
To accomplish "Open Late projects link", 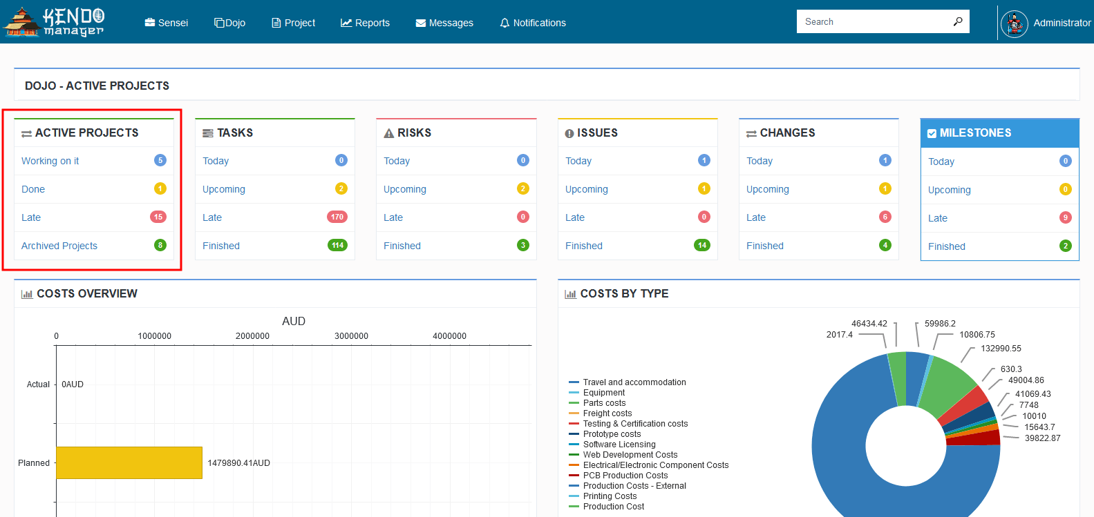I will 31,217.
